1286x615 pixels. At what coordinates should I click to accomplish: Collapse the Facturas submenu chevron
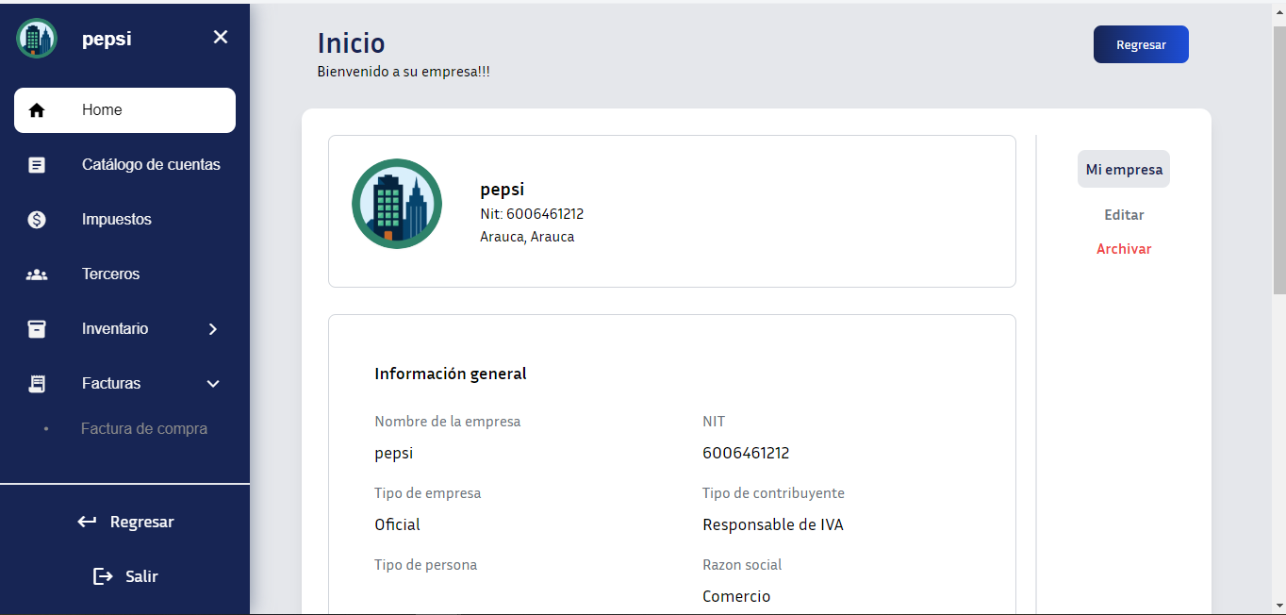(x=213, y=384)
